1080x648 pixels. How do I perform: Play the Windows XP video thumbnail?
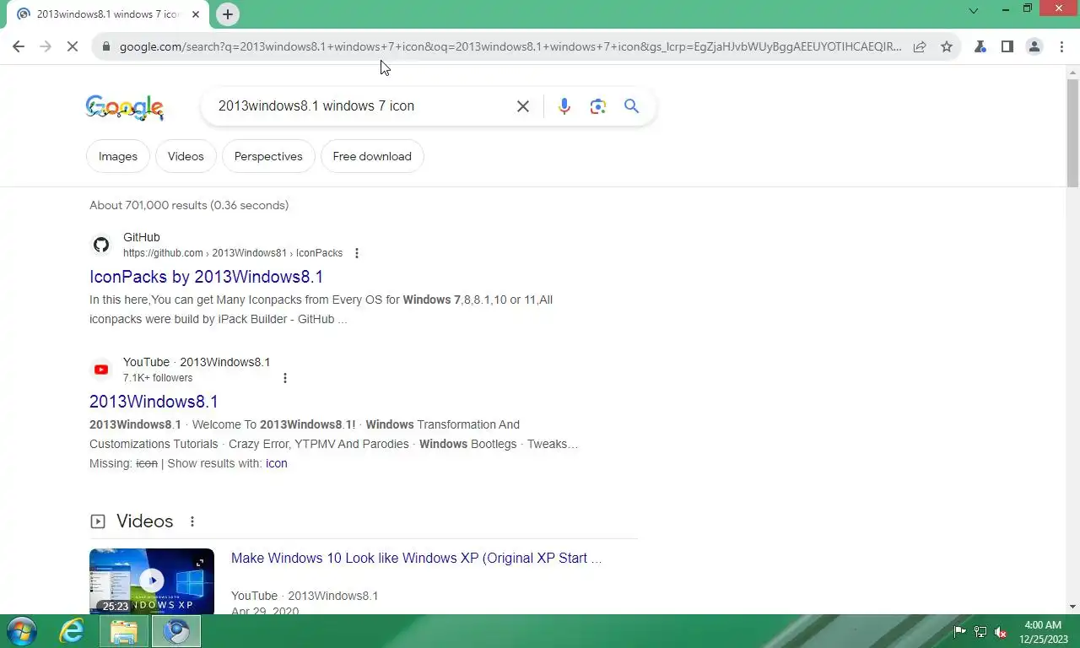152,581
